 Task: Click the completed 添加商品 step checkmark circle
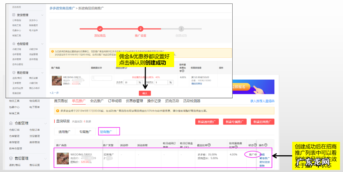[100, 29]
